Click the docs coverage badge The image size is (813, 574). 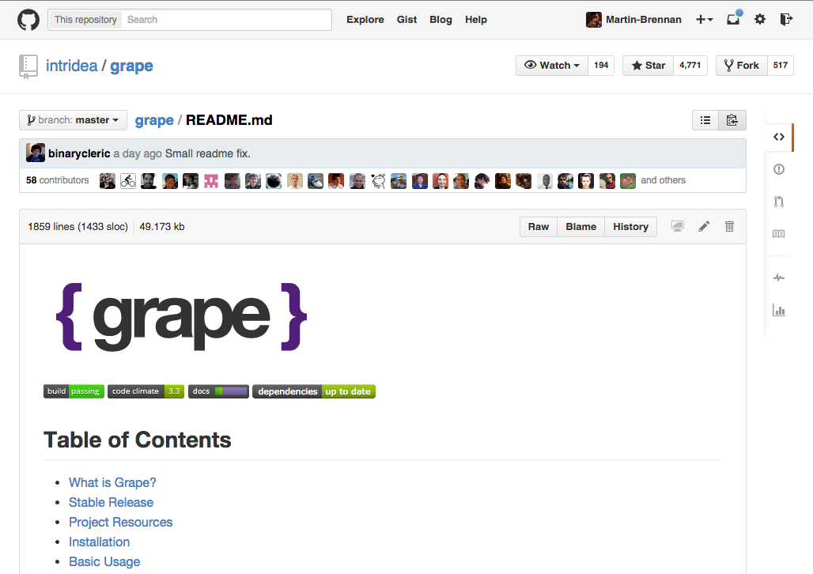point(218,391)
